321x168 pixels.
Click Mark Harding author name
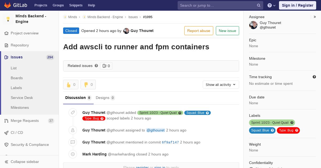(x=94, y=154)
